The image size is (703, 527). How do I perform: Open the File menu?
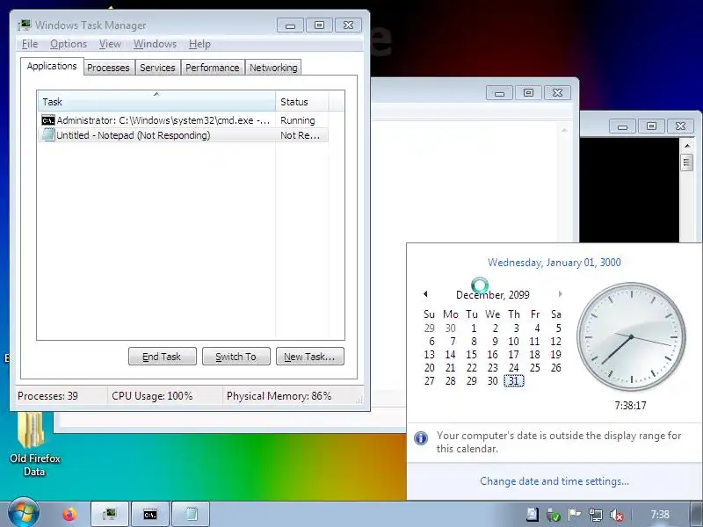tap(30, 44)
